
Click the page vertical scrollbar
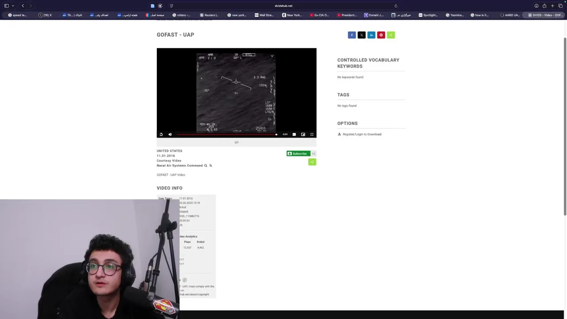565,126
